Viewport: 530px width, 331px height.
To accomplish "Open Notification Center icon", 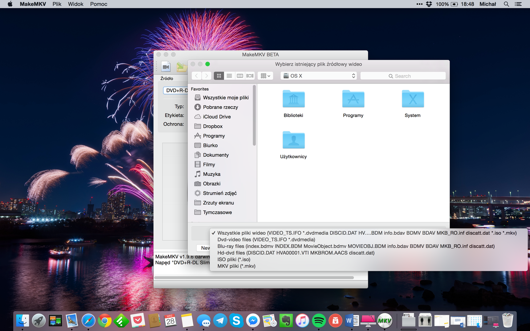I will tap(518, 4).
